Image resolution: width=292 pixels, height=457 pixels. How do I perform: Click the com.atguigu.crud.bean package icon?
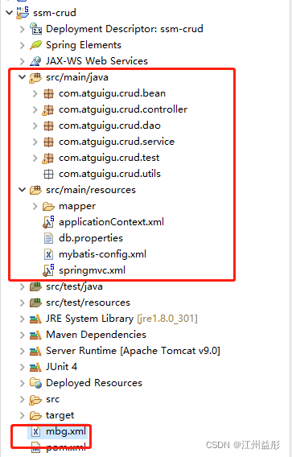pos(48,93)
